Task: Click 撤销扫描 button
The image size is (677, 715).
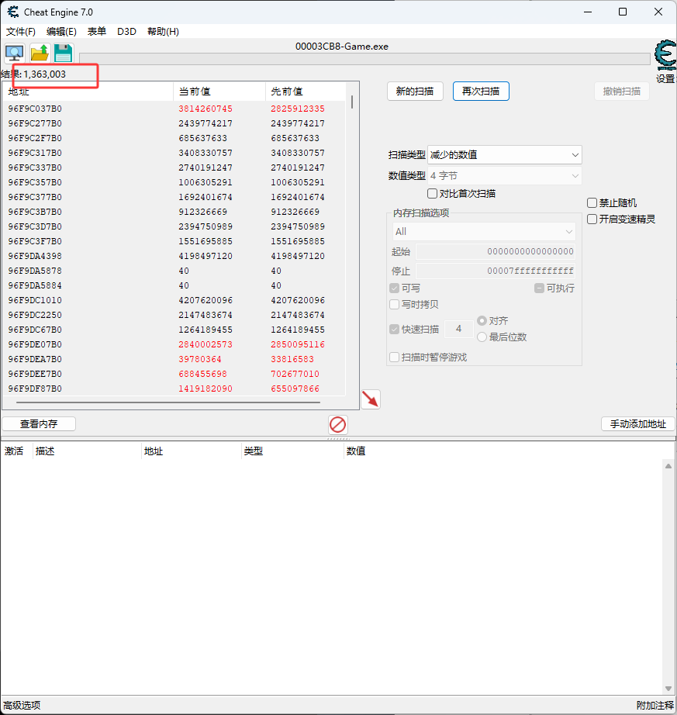Action: click(622, 92)
